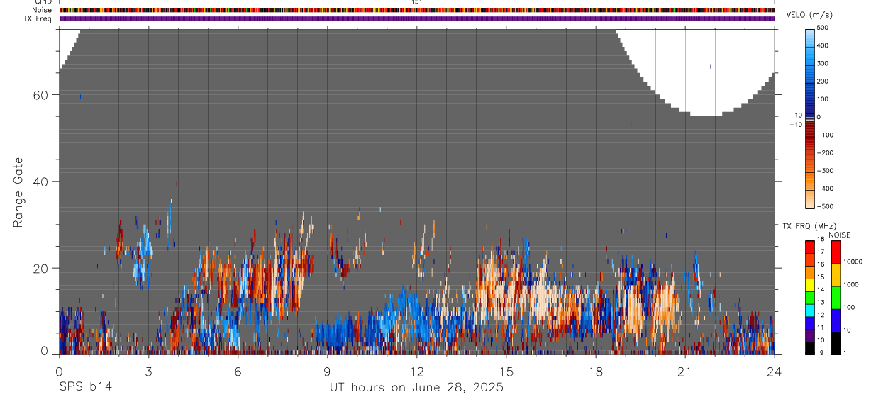Click the TX frequency scale label 18
Screen dimensions: 871x402
coord(822,240)
